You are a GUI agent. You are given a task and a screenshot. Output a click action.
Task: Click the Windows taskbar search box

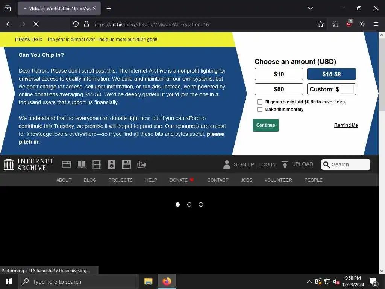(x=78, y=281)
